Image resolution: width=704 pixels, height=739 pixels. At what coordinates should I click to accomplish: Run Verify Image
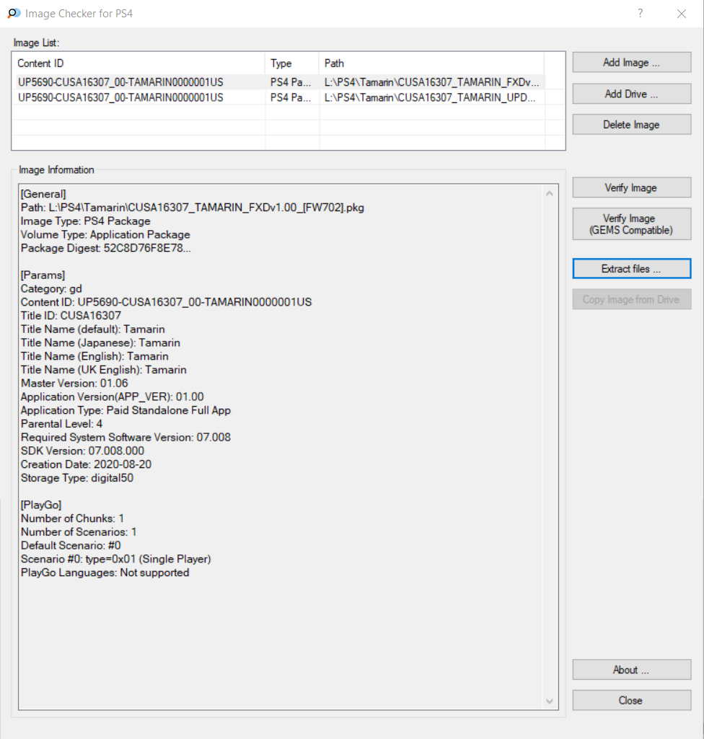pyautogui.click(x=631, y=187)
